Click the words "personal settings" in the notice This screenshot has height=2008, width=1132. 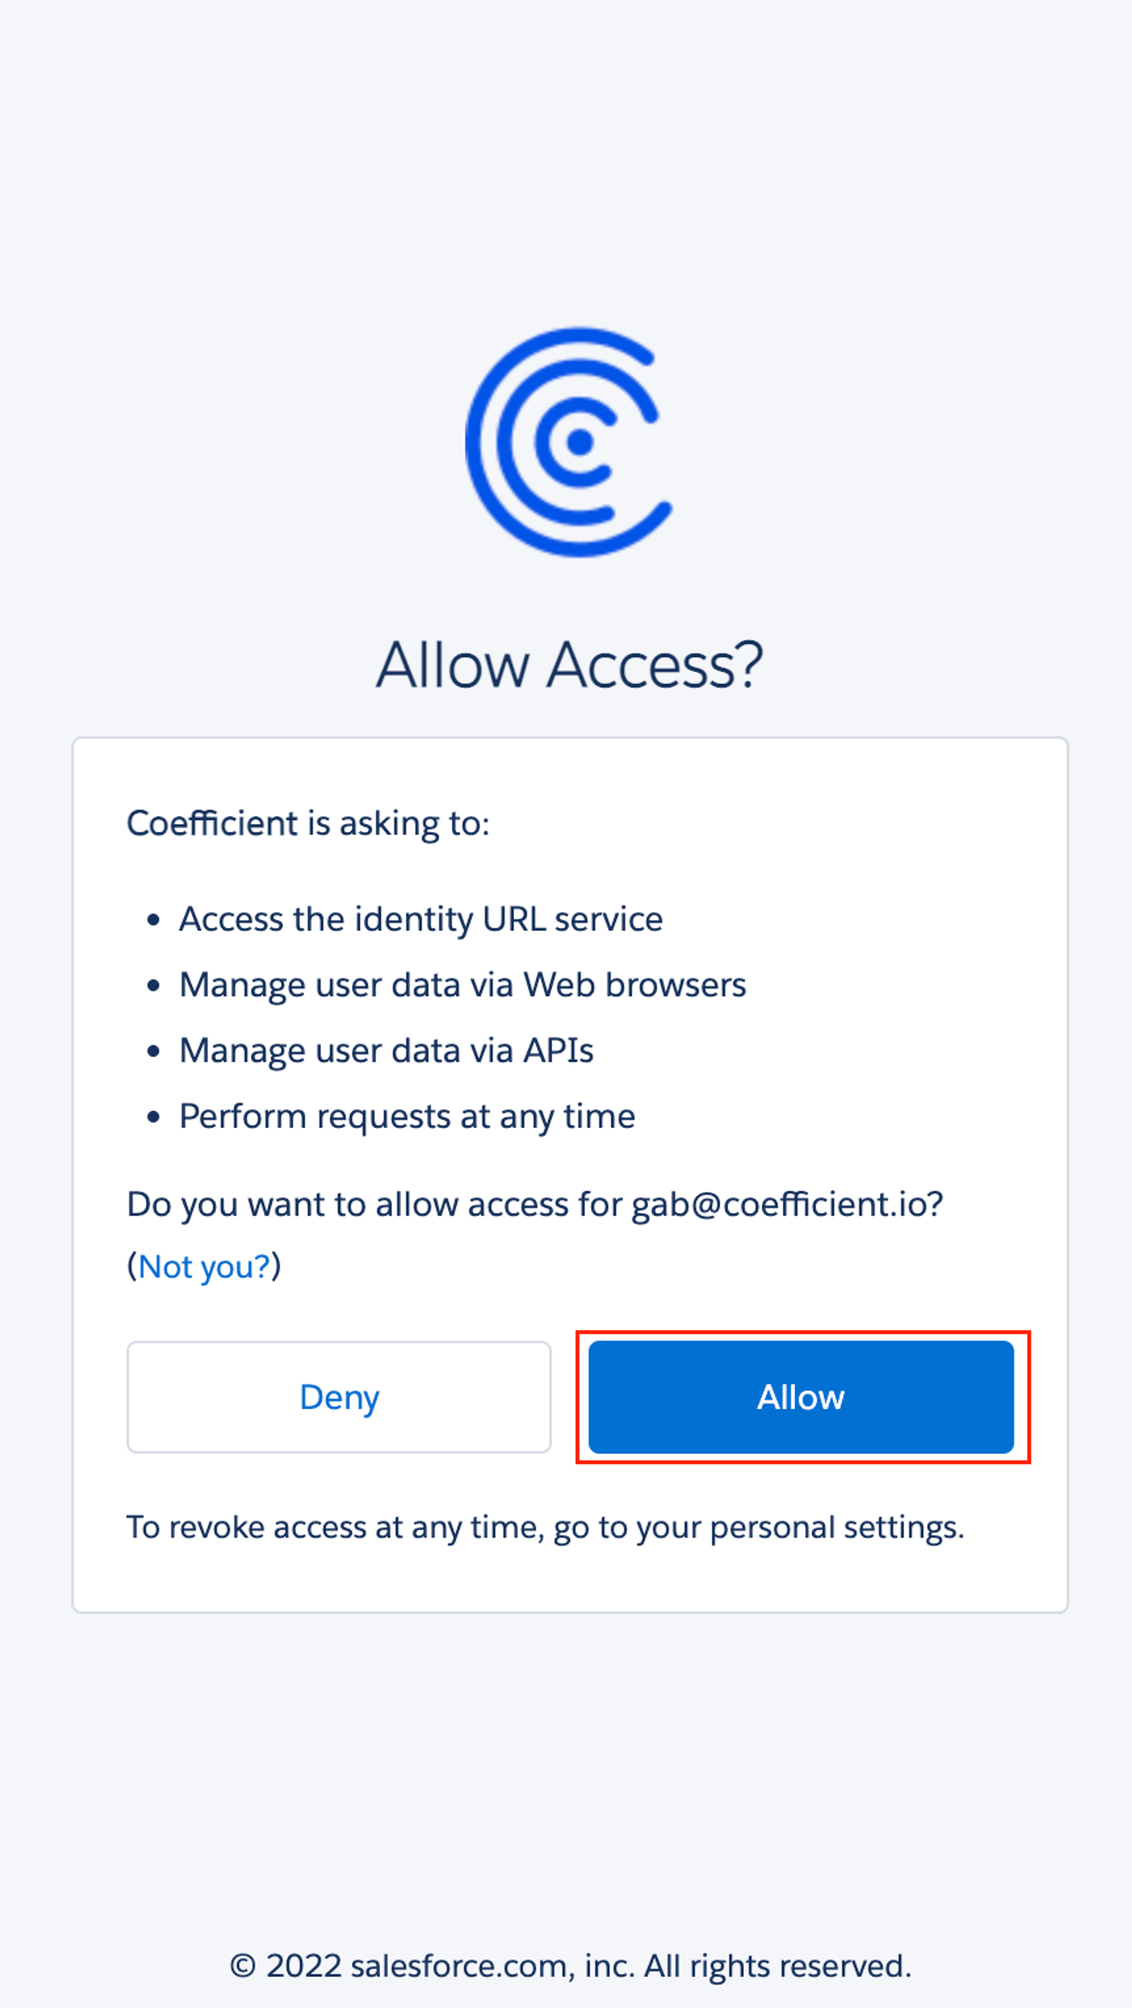(x=836, y=1527)
